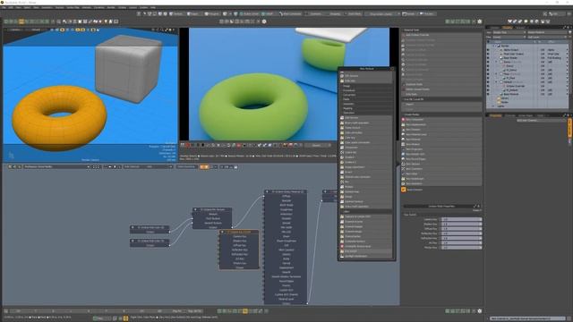This screenshot has height=322, width=573.
Task: Click the New Material Layer button
Action: pyautogui.click(x=441, y=134)
